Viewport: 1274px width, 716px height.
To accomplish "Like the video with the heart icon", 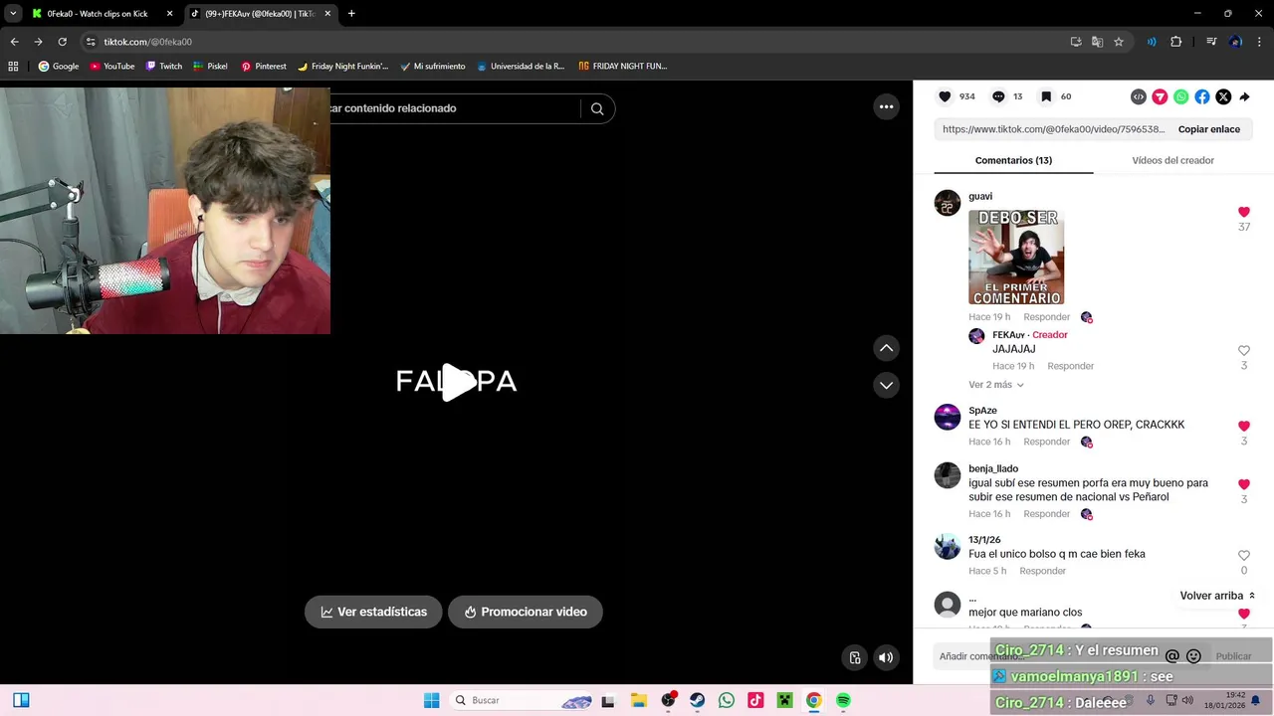I will coord(946,96).
